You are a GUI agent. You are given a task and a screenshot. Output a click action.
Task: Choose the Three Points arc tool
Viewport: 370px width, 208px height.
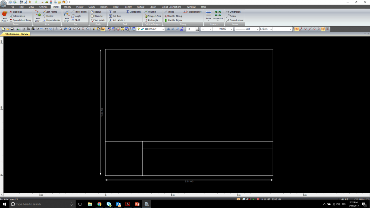(x=81, y=12)
